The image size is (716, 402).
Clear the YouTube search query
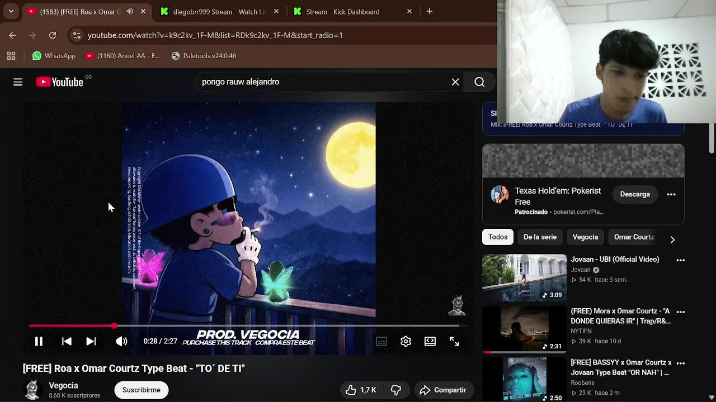tap(455, 82)
